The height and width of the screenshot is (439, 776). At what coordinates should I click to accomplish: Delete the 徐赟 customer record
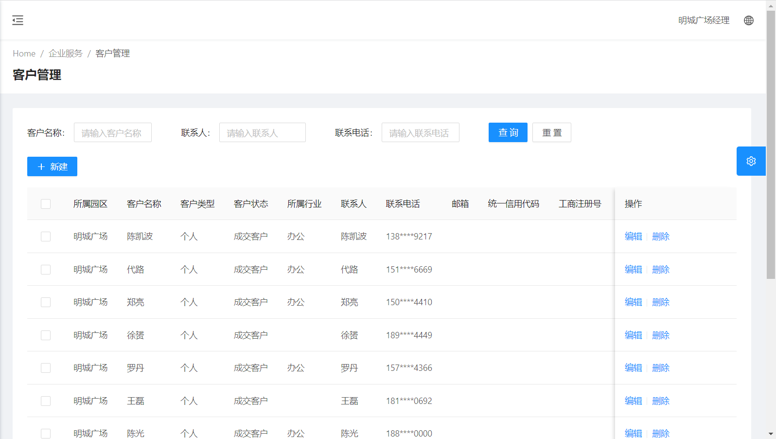(x=661, y=335)
